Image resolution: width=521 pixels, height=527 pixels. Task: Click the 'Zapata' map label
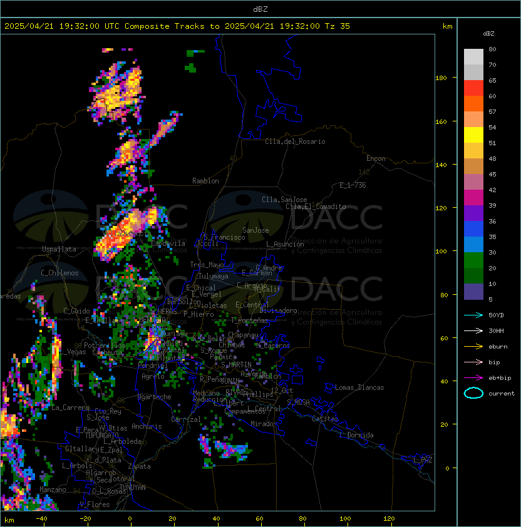pos(139,466)
